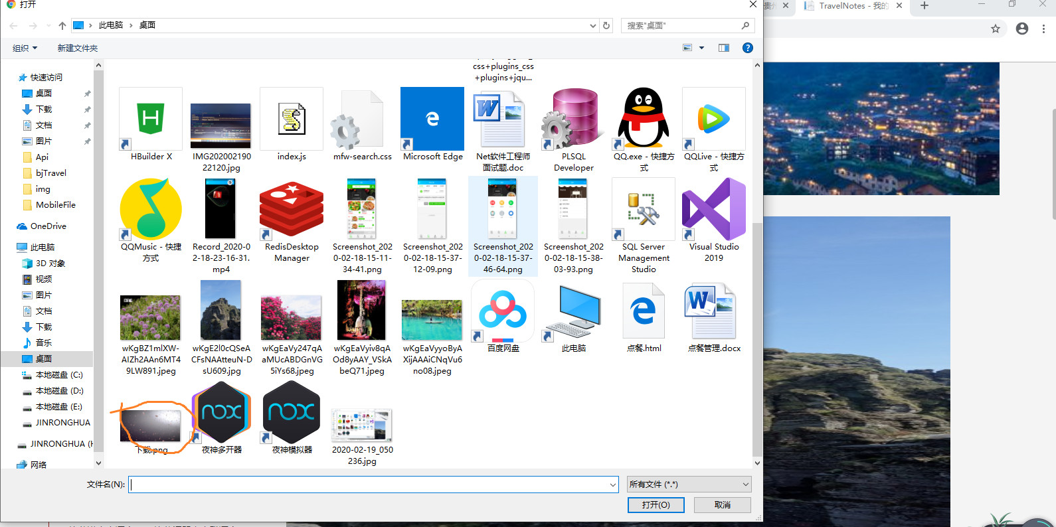Click the file list scroll up arrow
This screenshot has height=527, width=1056.
(757, 65)
